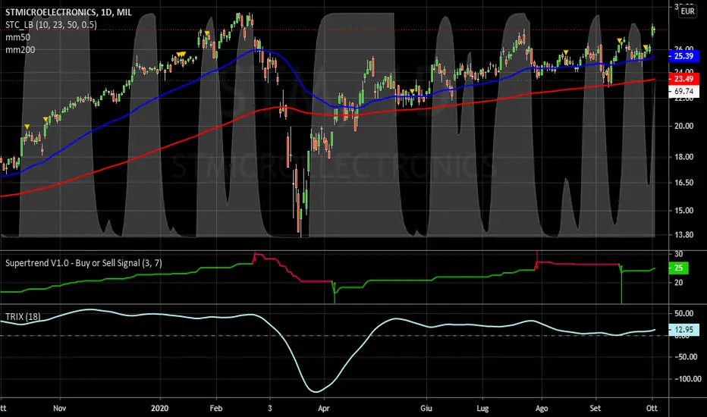
Task: Select the mm50 moving average label
Action: point(17,37)
